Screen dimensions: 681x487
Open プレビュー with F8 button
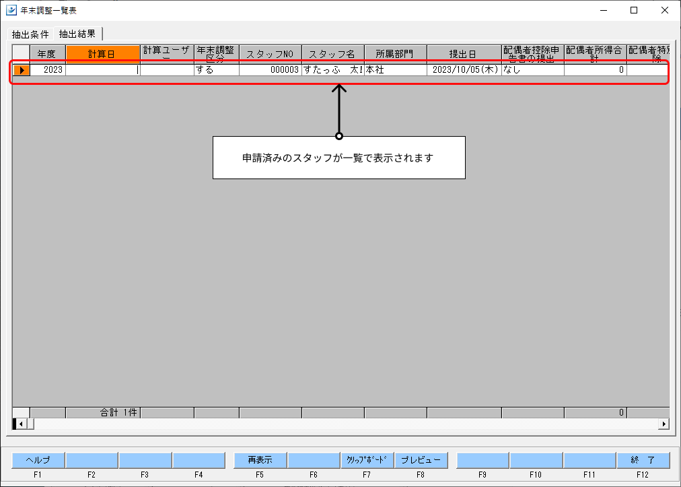[x=421, y=460]
